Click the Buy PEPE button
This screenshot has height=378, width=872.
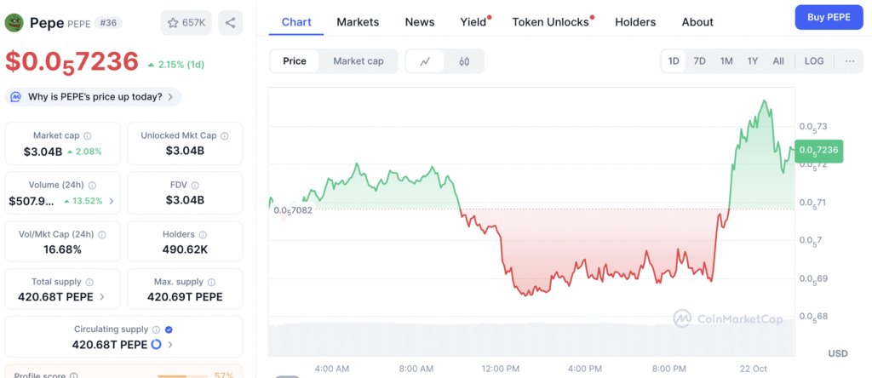point(829,17)
